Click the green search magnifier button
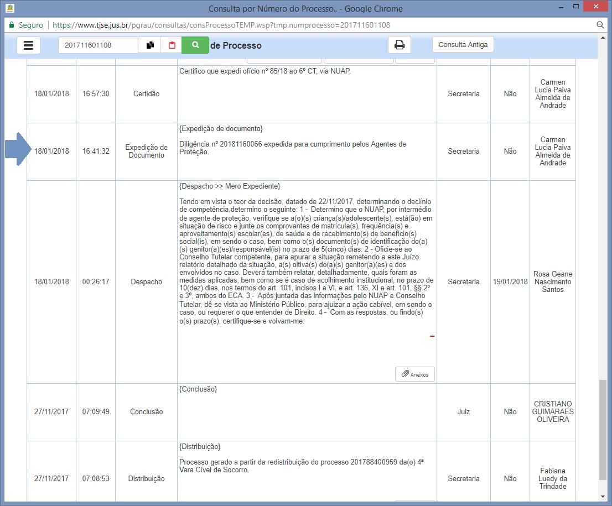 pos(195,45)
